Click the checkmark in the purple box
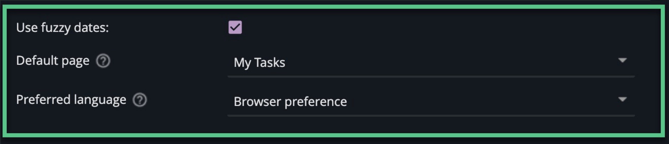 (x=235, y=27)
